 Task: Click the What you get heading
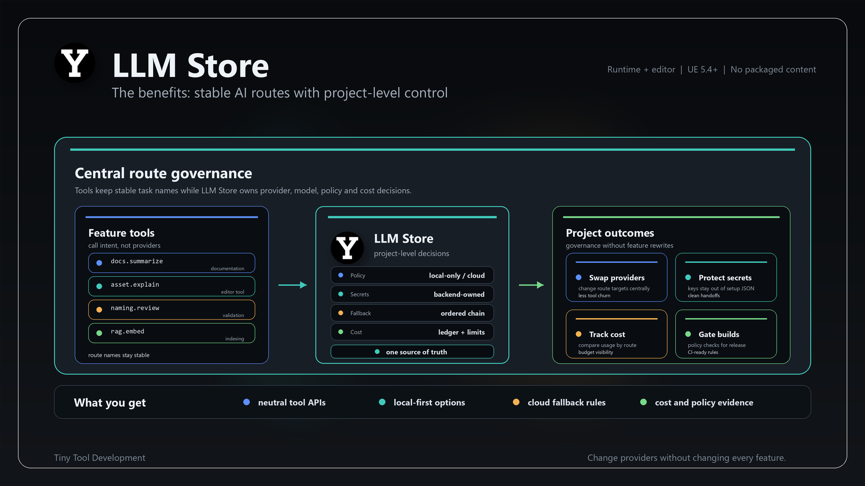click(109, 403)
